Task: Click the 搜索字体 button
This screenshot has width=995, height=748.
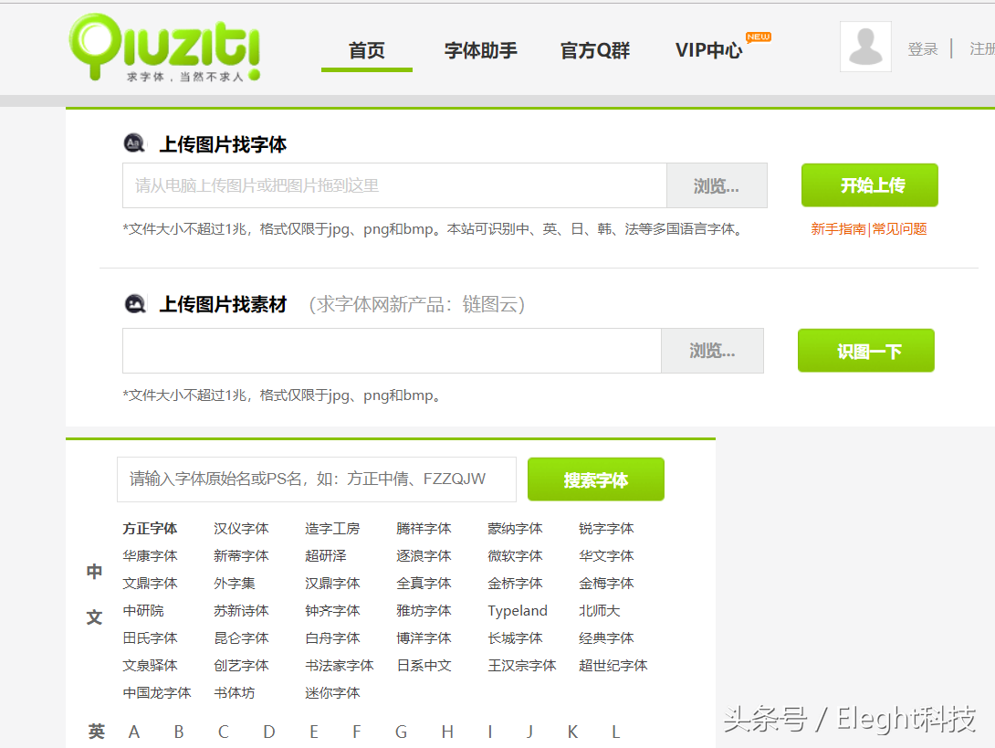Action: pyautogui.click(x=596, y=479)
